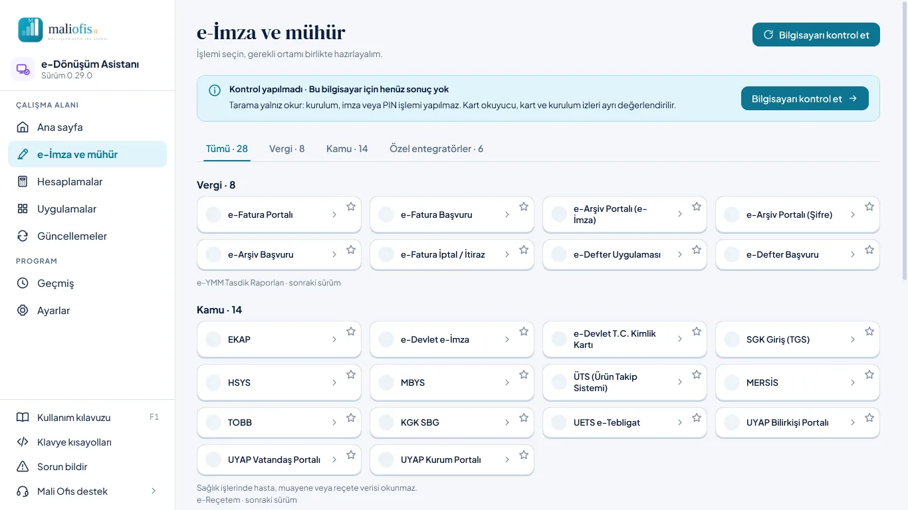Click the status circle on MBYS card
Screen dimensions: 908x510
386,382
